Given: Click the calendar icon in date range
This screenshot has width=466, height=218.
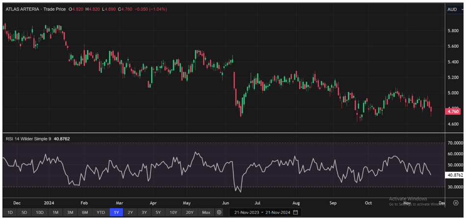Looking at the screenshot, I should coord(296,212).
